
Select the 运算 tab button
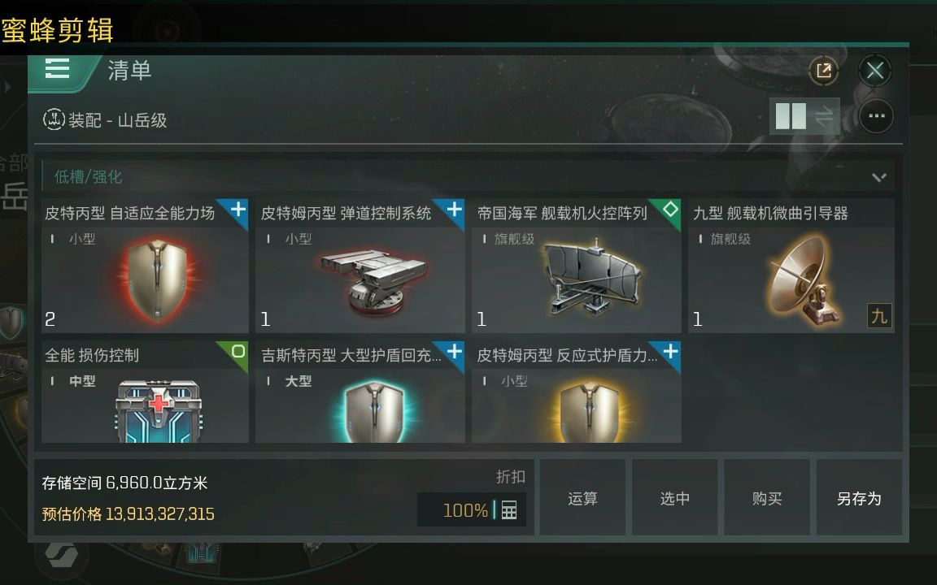pyautogui.click(x=582, y=498)
